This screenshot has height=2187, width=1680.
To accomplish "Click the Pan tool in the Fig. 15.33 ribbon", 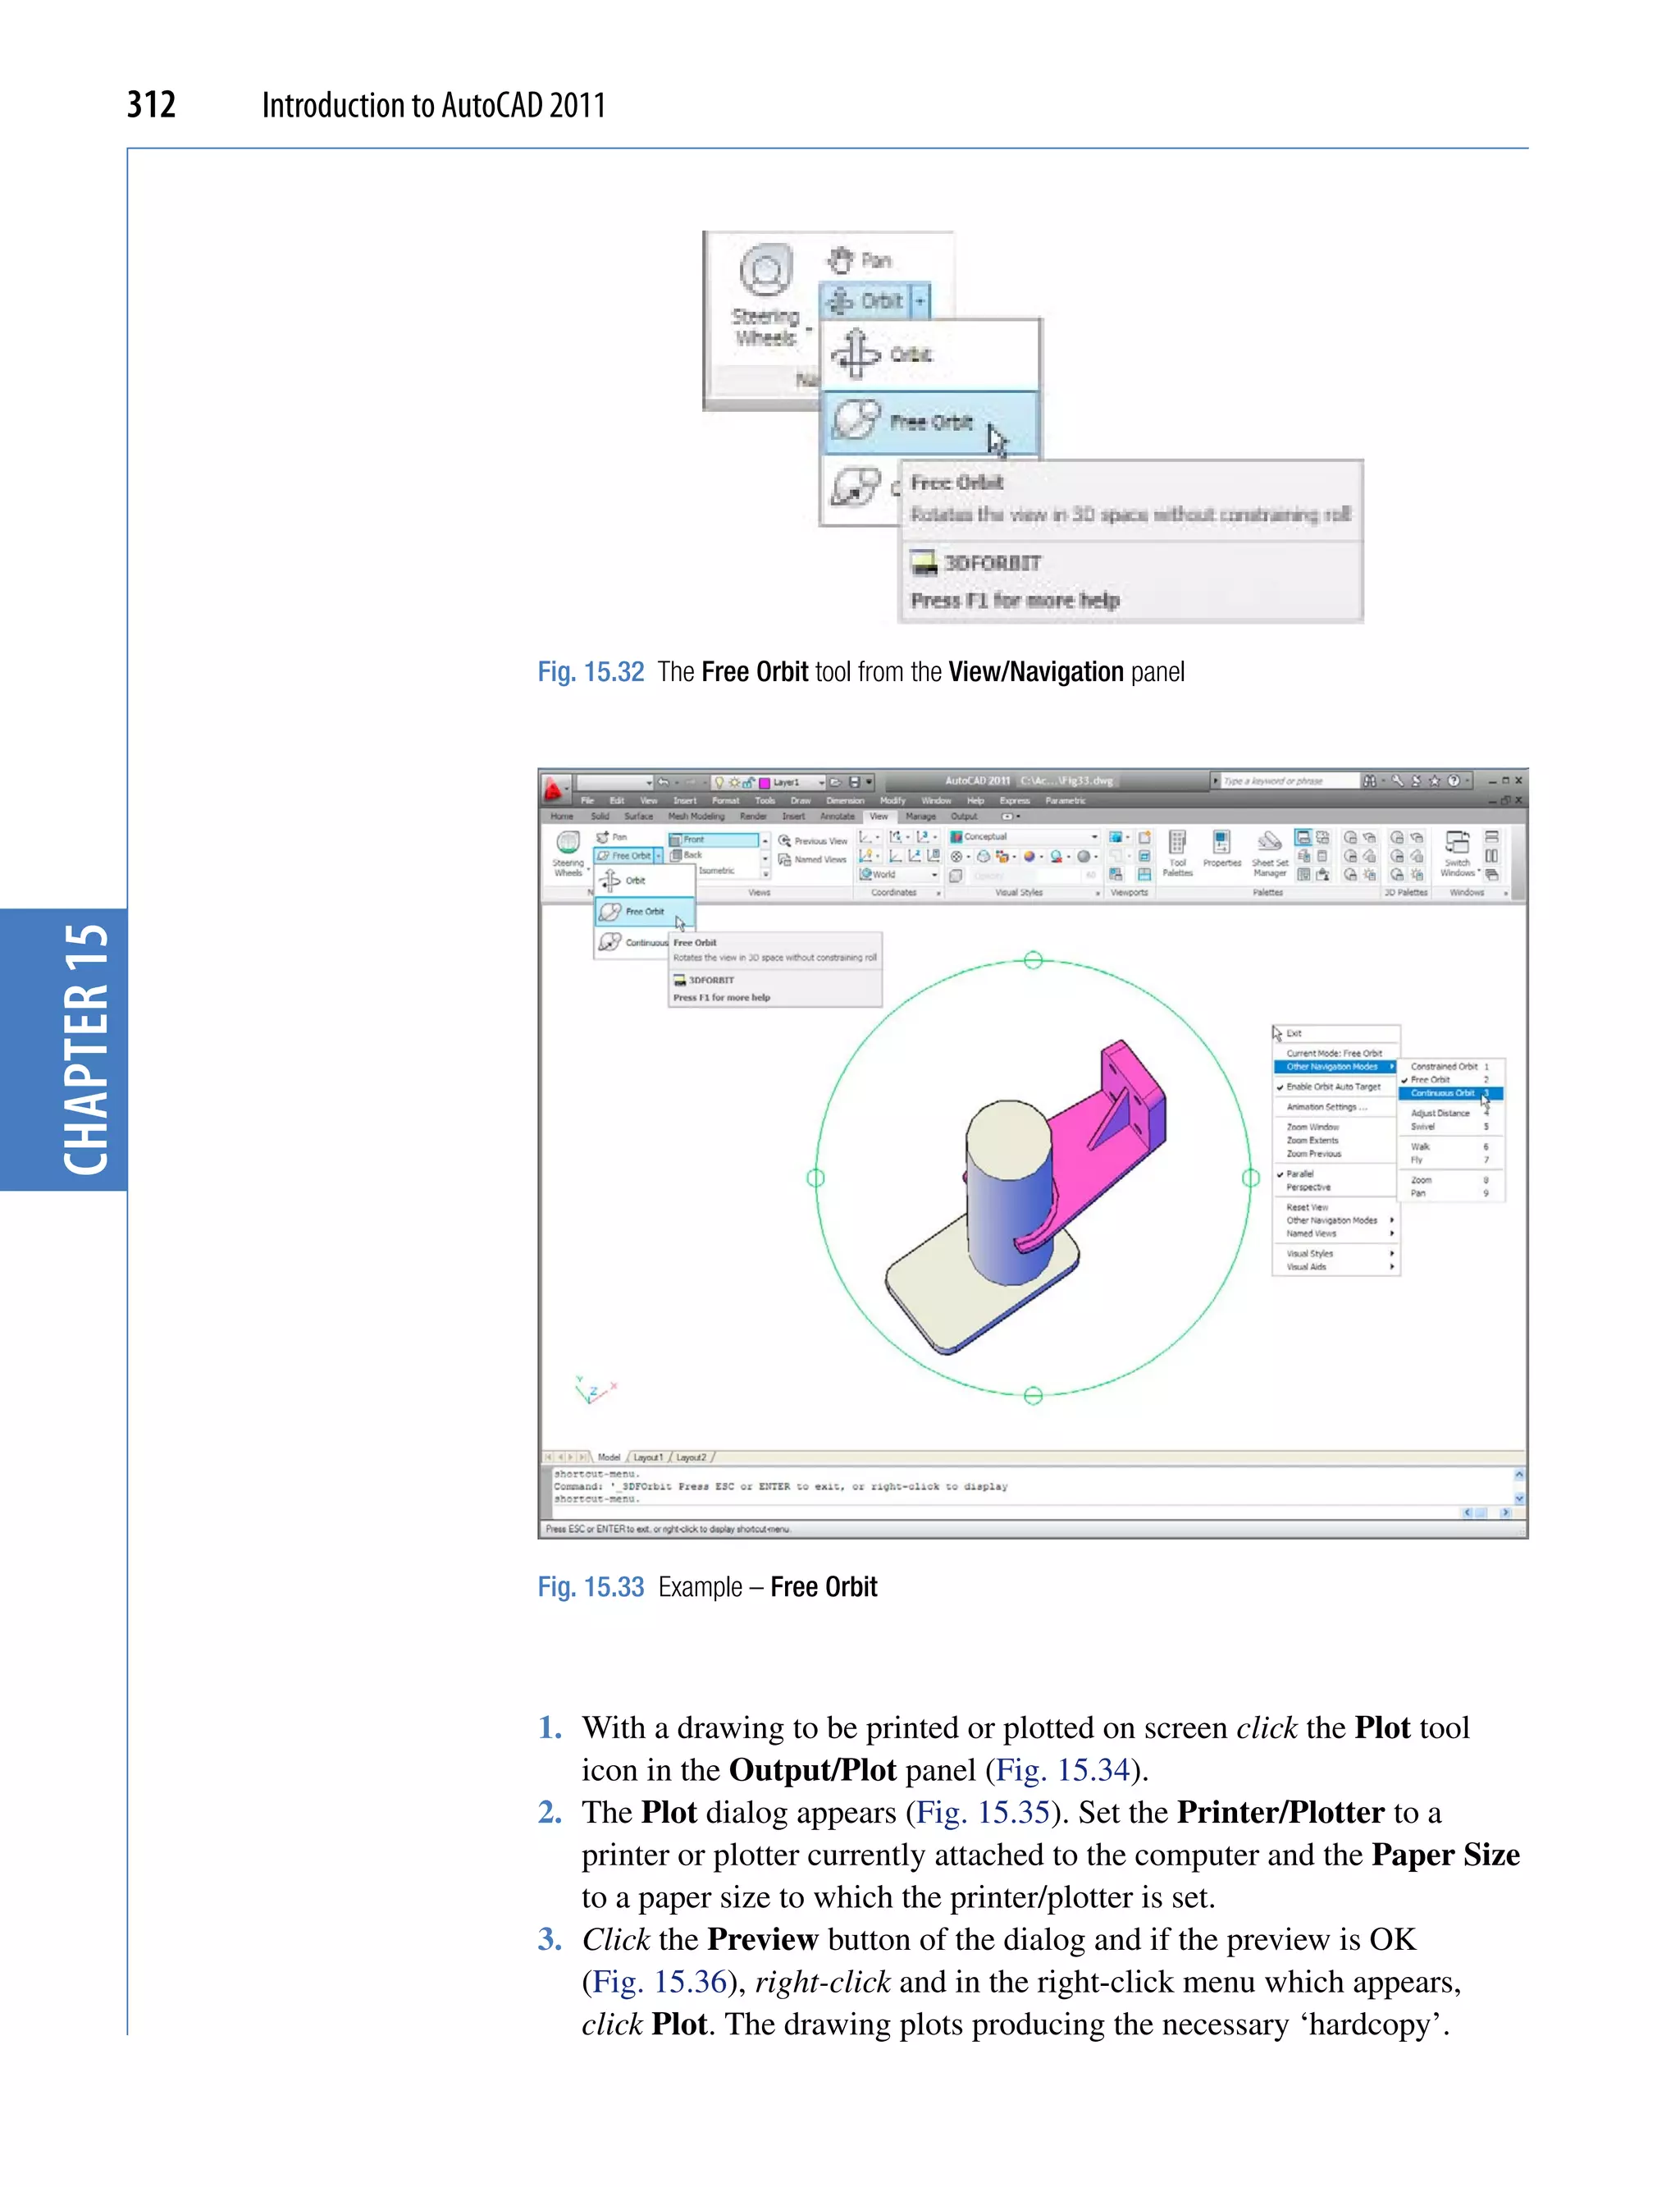I will (x=611, y=836).
